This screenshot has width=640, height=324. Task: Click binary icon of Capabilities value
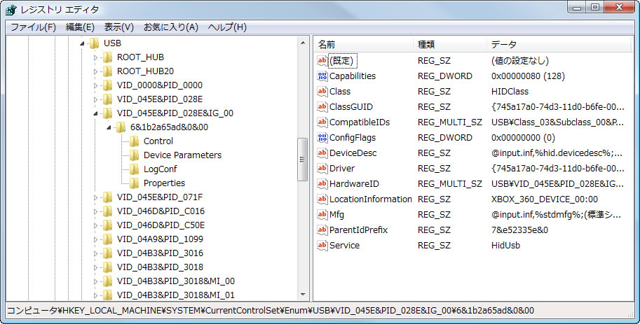(322, 76)
